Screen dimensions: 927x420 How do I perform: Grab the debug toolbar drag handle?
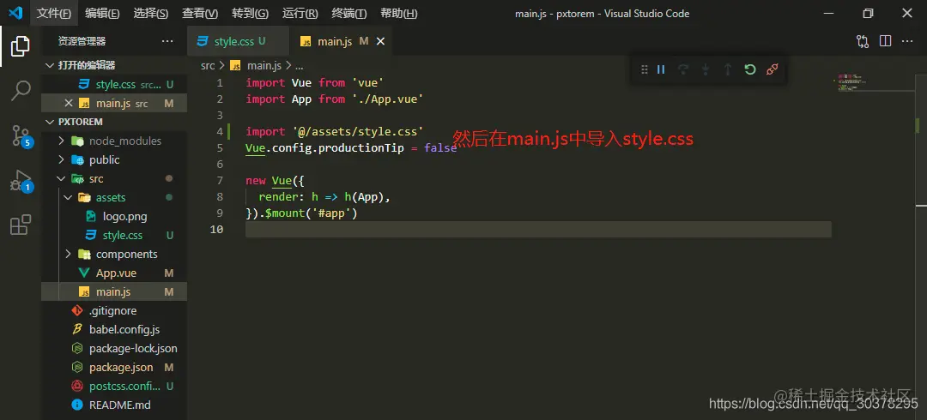645,69
